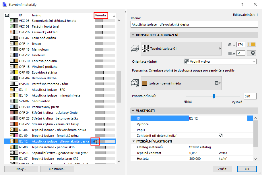The height and width of the screenshot is (175, 262).
Task: Collapse the materials list with the left arrow
Action: tap(126, 12)
